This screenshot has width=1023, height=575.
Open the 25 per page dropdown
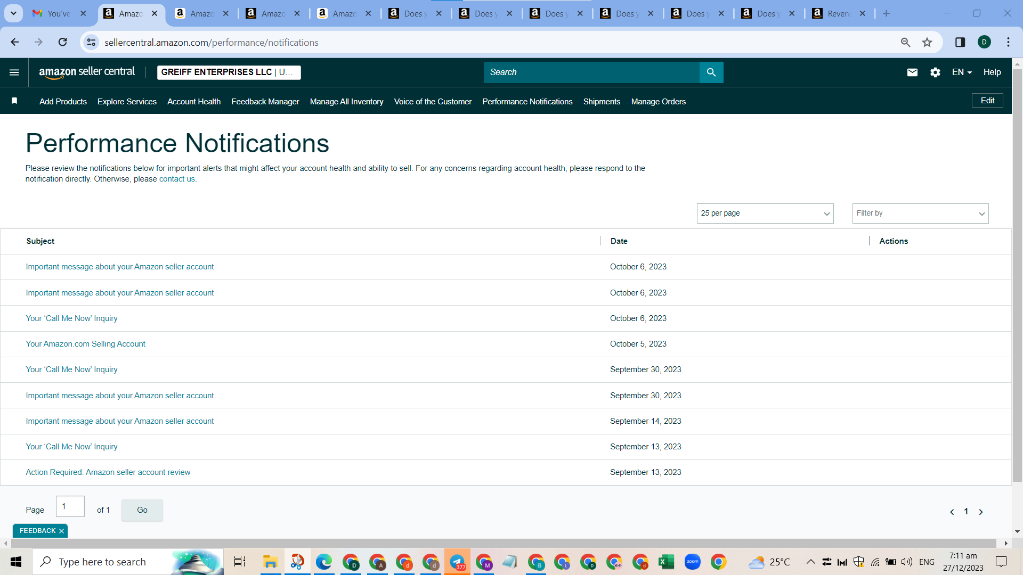click(765, 213)
